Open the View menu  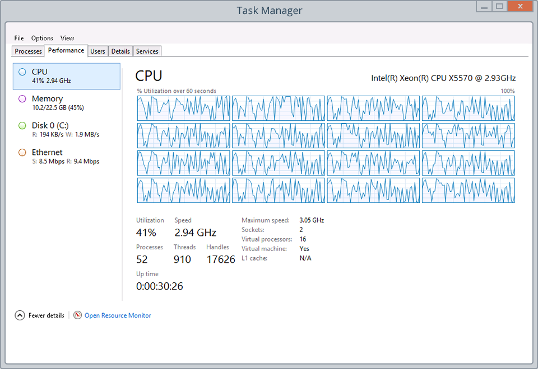[x=67, y=38]
